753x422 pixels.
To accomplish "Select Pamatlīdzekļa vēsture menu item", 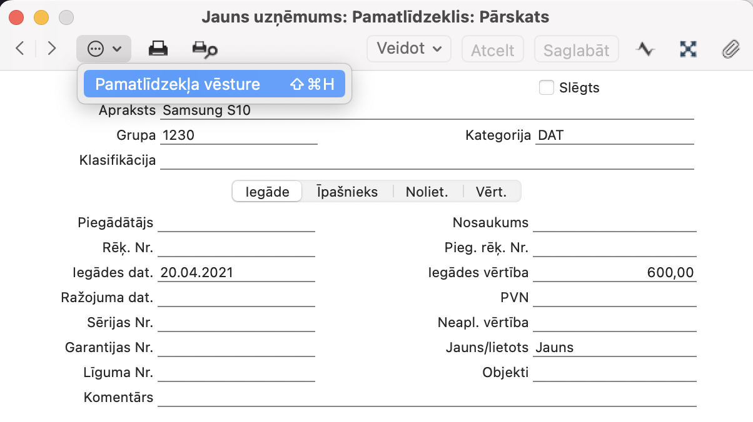I will (x=214, y=84).
